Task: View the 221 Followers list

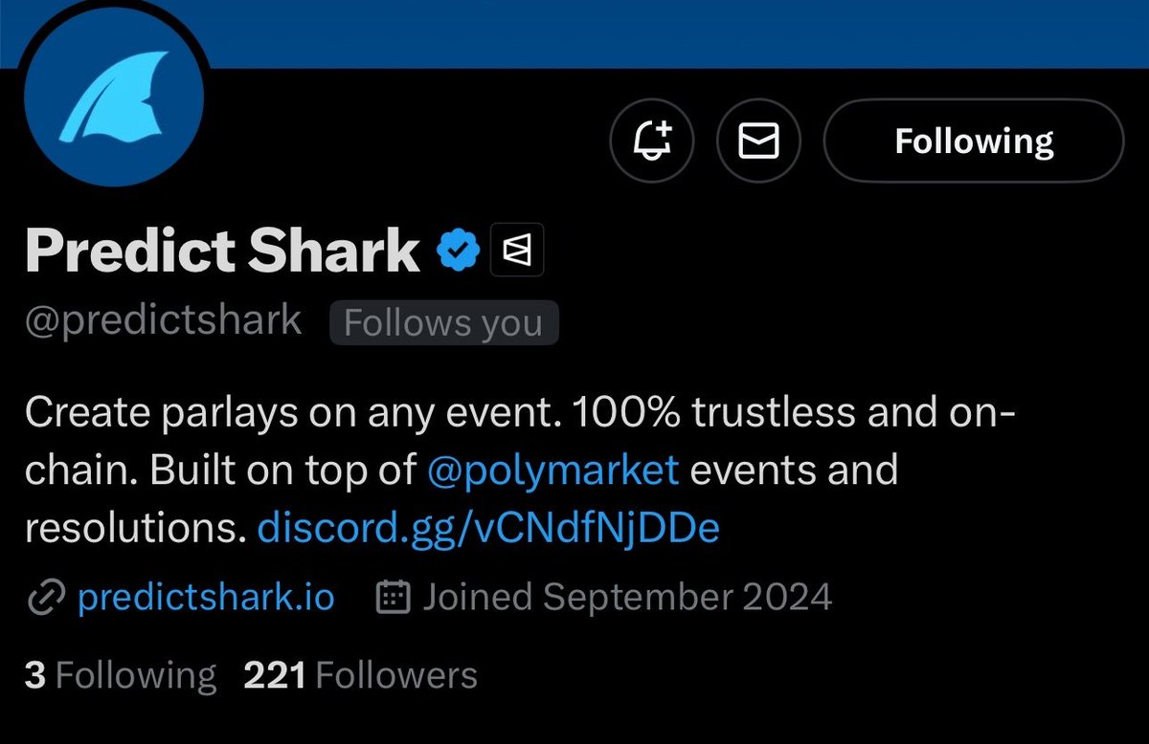Action: [361, 676]
